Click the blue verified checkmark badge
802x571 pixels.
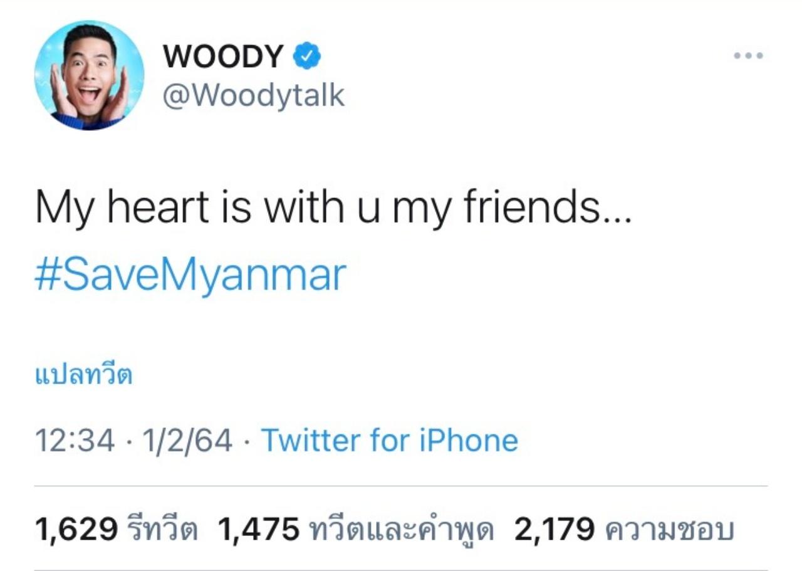coord(307,57)
